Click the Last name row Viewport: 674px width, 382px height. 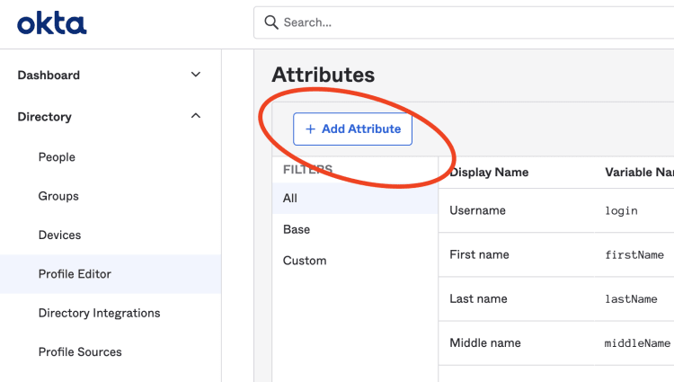[x=556, y=299]
